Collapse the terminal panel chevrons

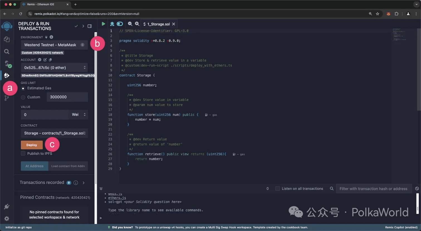pyautogui.click(x=101, y=188)
